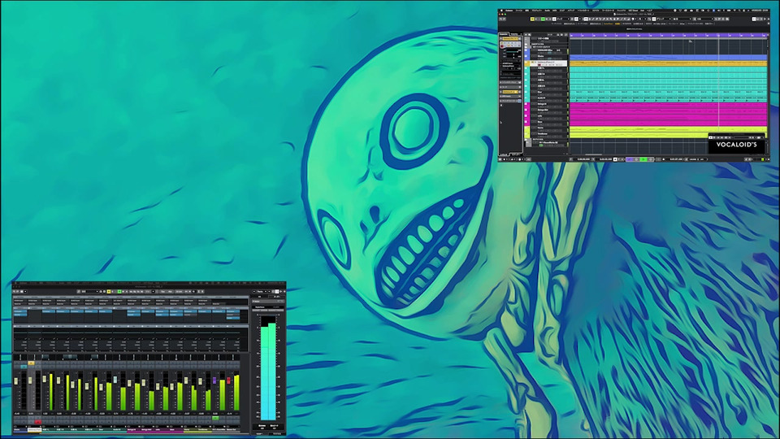Click the playhead cursor in the purple ruler
This screenshot has height=439, width=780.
(718, 35)
